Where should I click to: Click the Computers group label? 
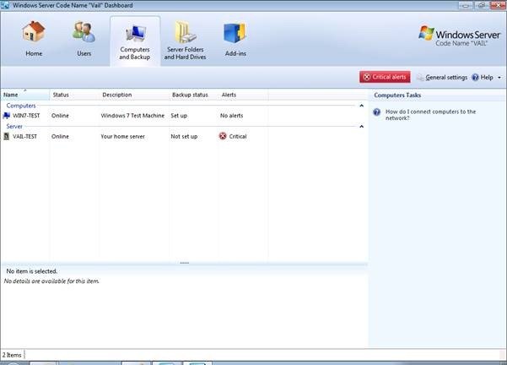point(21,106)
